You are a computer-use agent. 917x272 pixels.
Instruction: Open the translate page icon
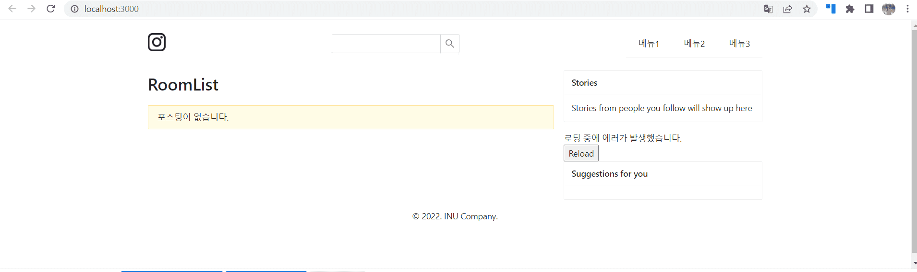coord(768,9)
